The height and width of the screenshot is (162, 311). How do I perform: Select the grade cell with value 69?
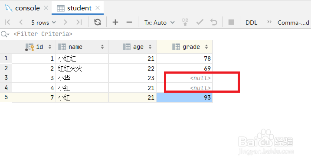(x=184, y=68)
